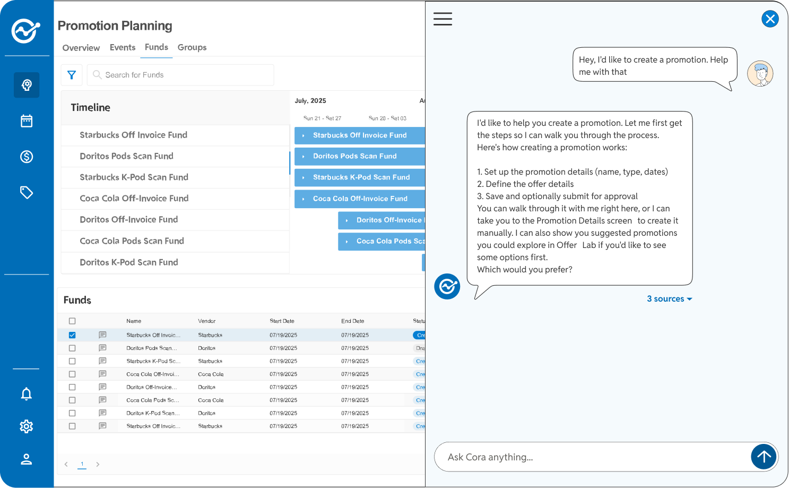Click the app logo in sidebar
789x488 pixels.
coord(26,31)
